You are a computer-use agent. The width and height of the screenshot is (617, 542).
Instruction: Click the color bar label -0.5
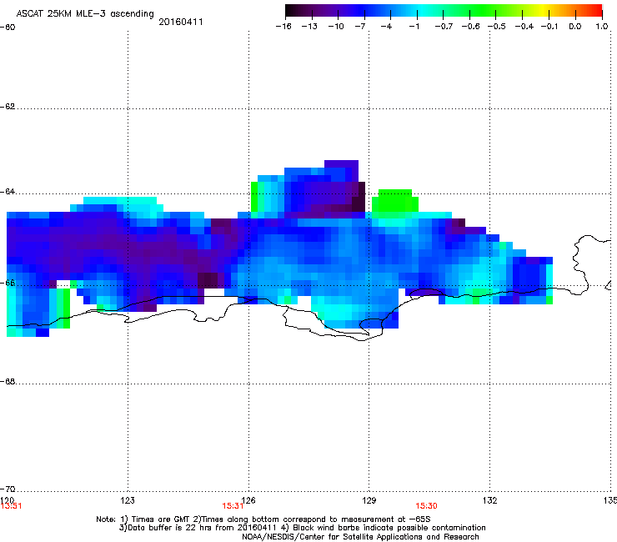497,27
